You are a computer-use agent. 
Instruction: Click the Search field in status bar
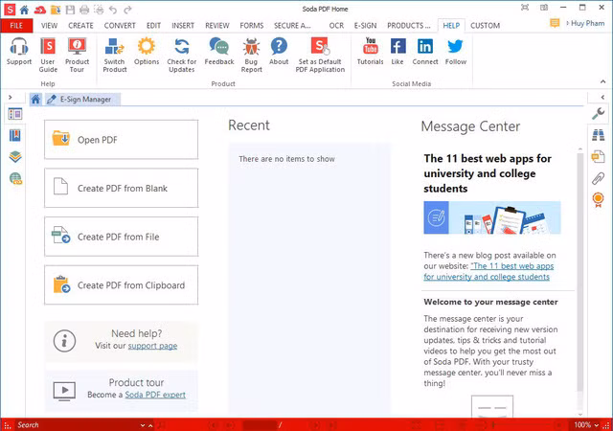pyautogui.click(x=77, y=425)
